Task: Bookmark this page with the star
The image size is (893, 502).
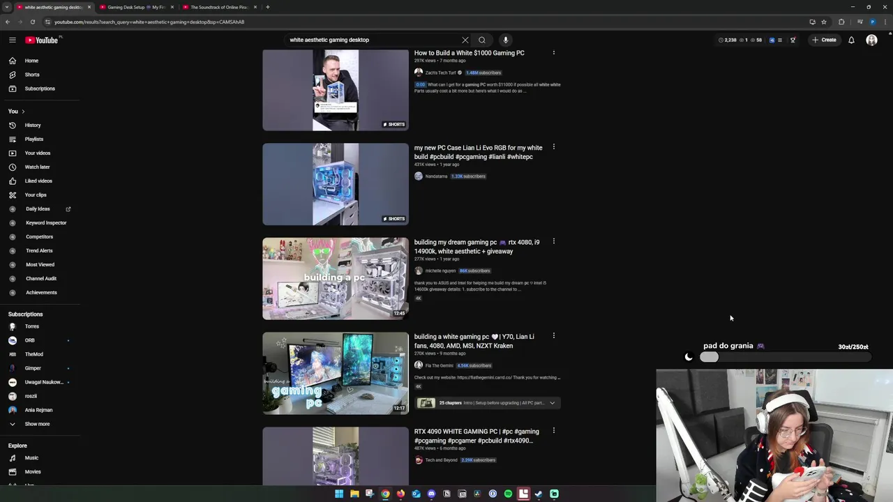Action: 824,22
